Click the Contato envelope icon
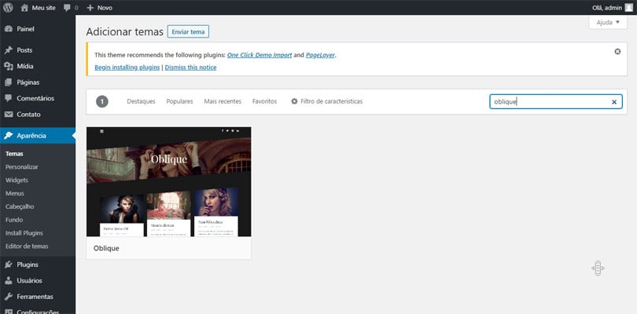The image size is (637, 314). 8,115
